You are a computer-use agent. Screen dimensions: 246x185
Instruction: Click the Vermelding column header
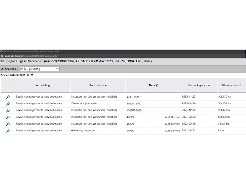pyautogui.click(x=42, y=85)
